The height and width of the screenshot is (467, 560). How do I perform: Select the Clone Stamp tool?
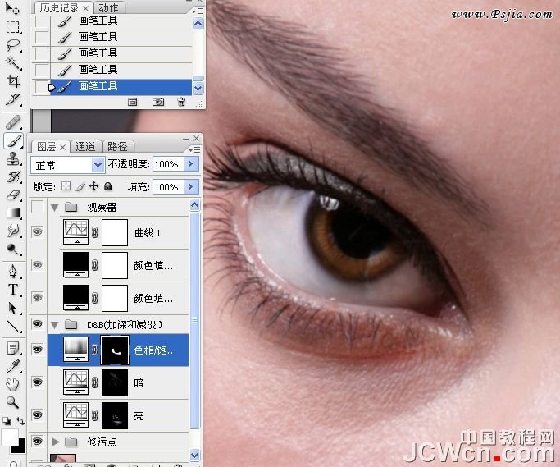pos(13,158)
